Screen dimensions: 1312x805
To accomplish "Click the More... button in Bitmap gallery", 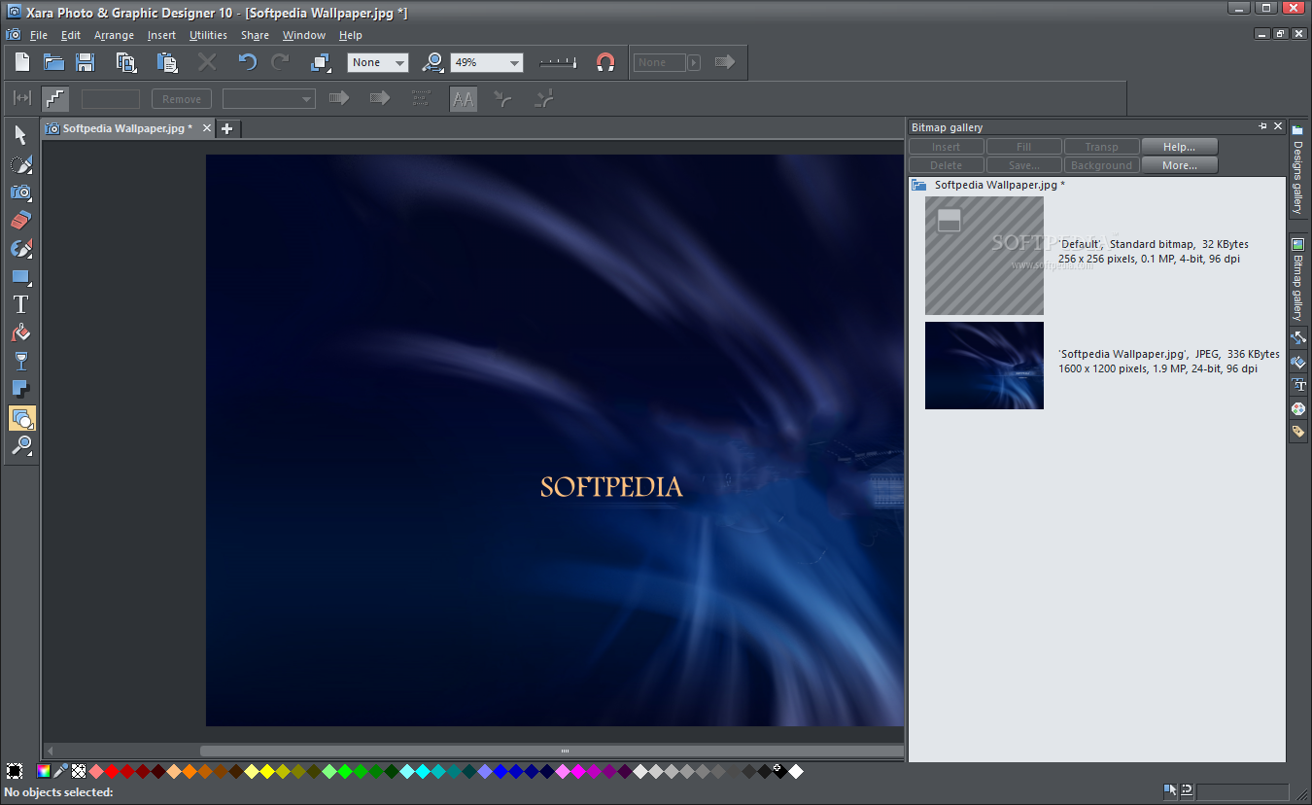I will coord(1179,165).
